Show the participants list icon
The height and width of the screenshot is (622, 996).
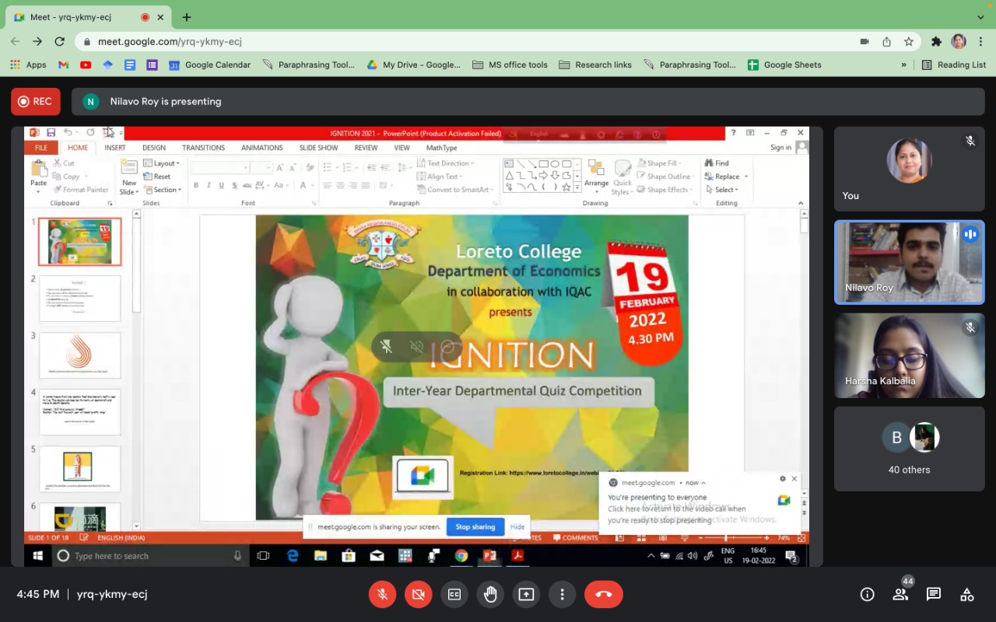pos(900,594)
